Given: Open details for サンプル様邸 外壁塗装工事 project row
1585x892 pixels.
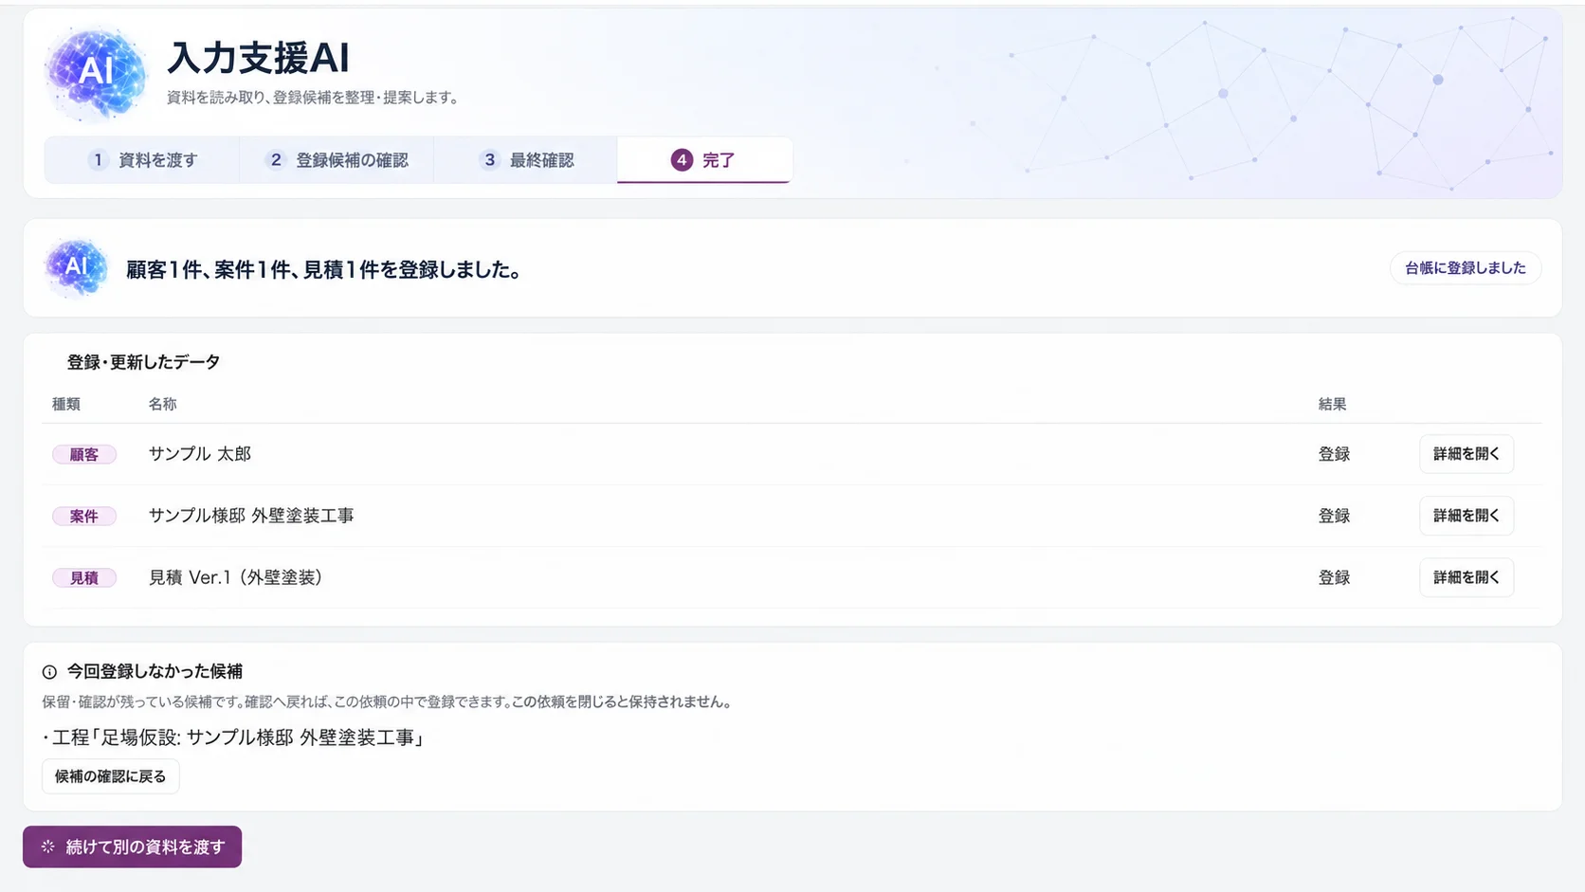Looking at the screenshot, I should point(1467,516).
